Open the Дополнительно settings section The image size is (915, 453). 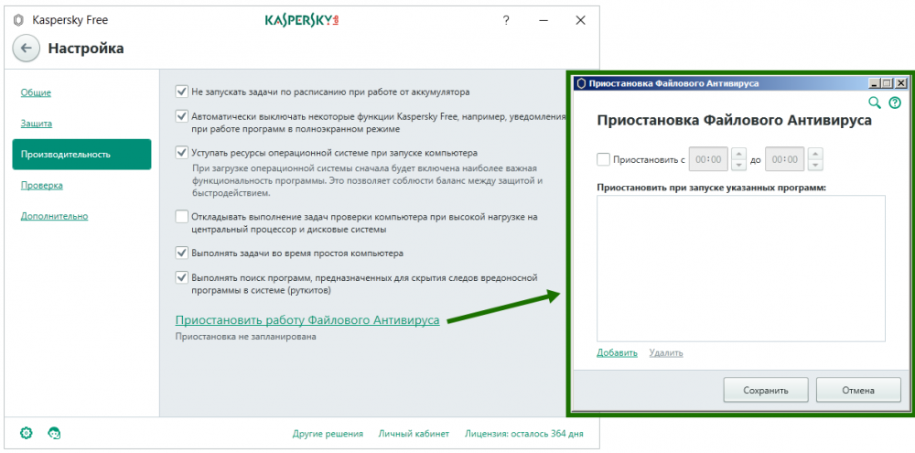point(54,216)
